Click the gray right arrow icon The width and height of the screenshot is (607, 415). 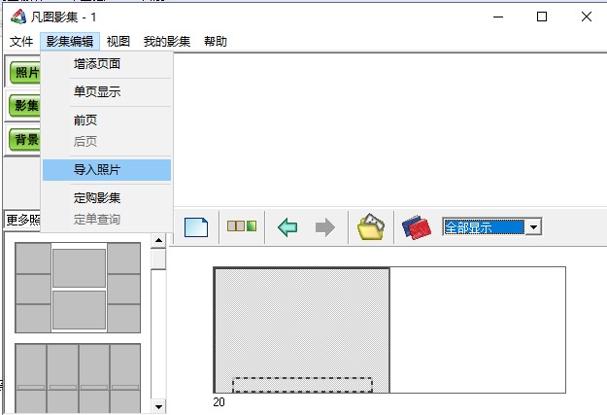(x=324, y=227)
